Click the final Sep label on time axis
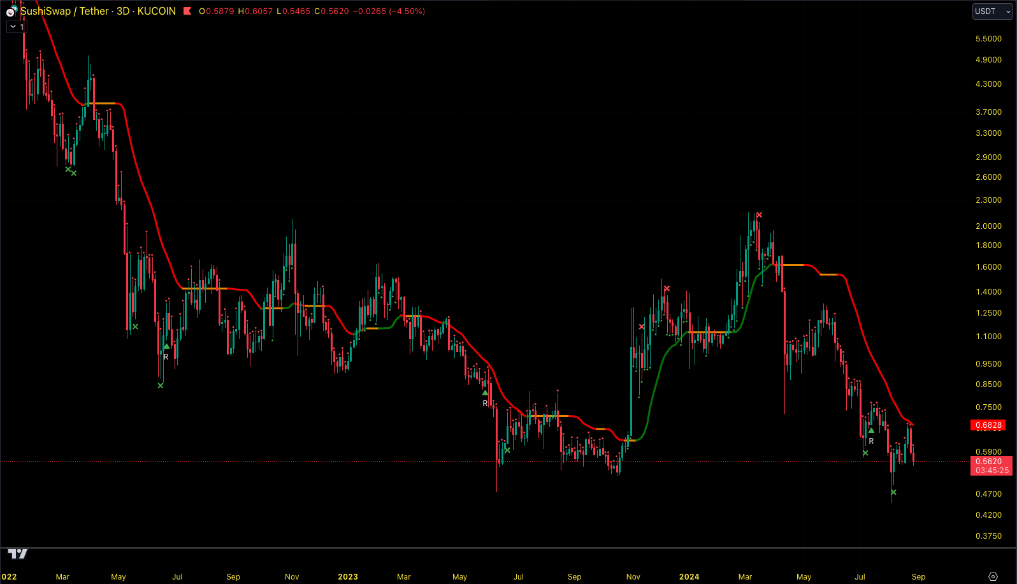The width and height of the screenshot is (1017, 584). tap(918, 576)
